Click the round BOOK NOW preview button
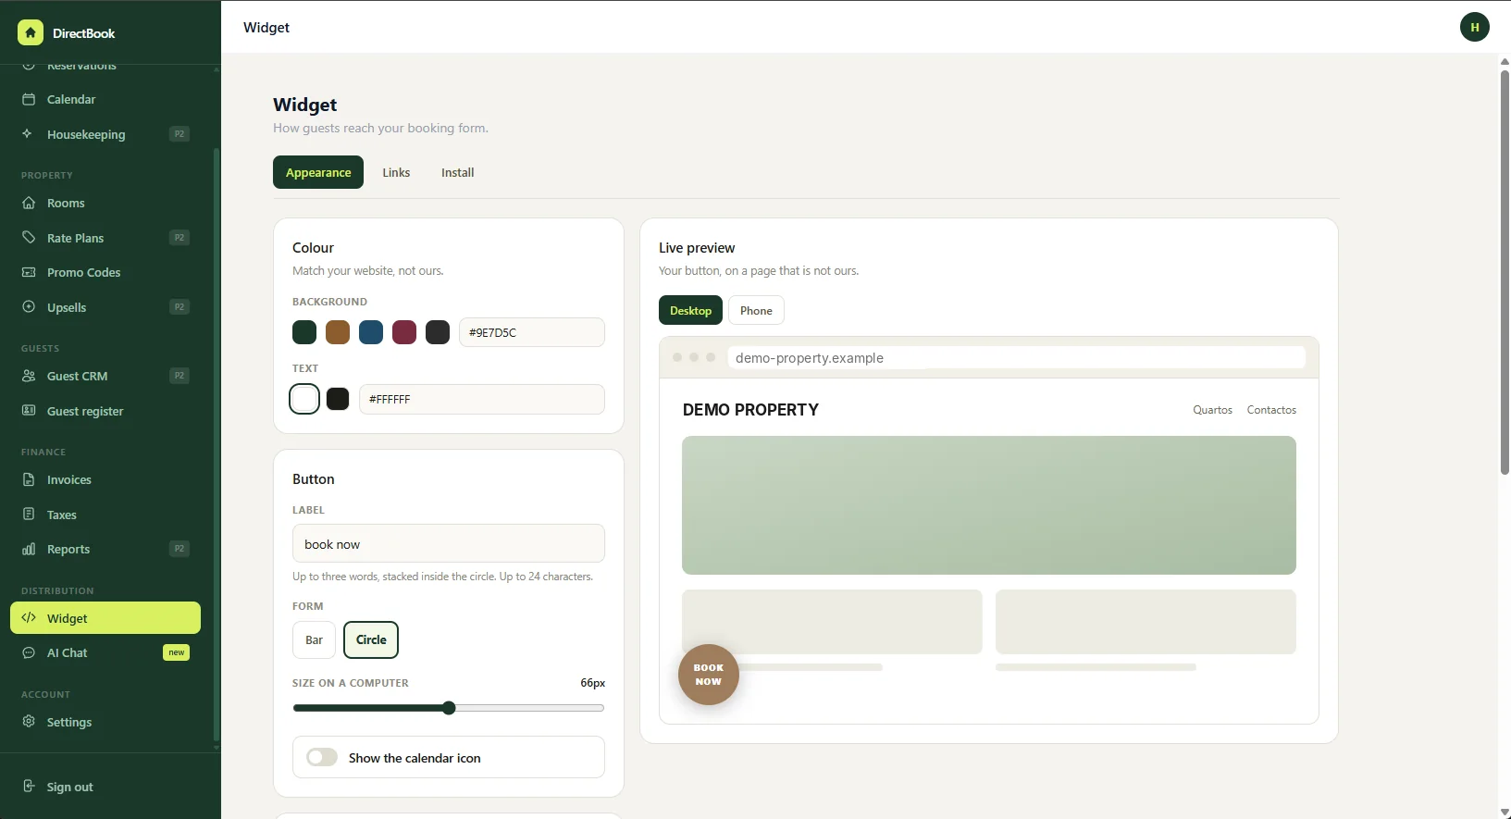 tap(709, 675)
